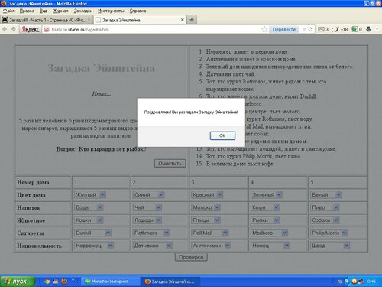The height and width of the screenshot is (287, 382).
Task: Open the drink dropdown showing Вода
Action: 89,207
